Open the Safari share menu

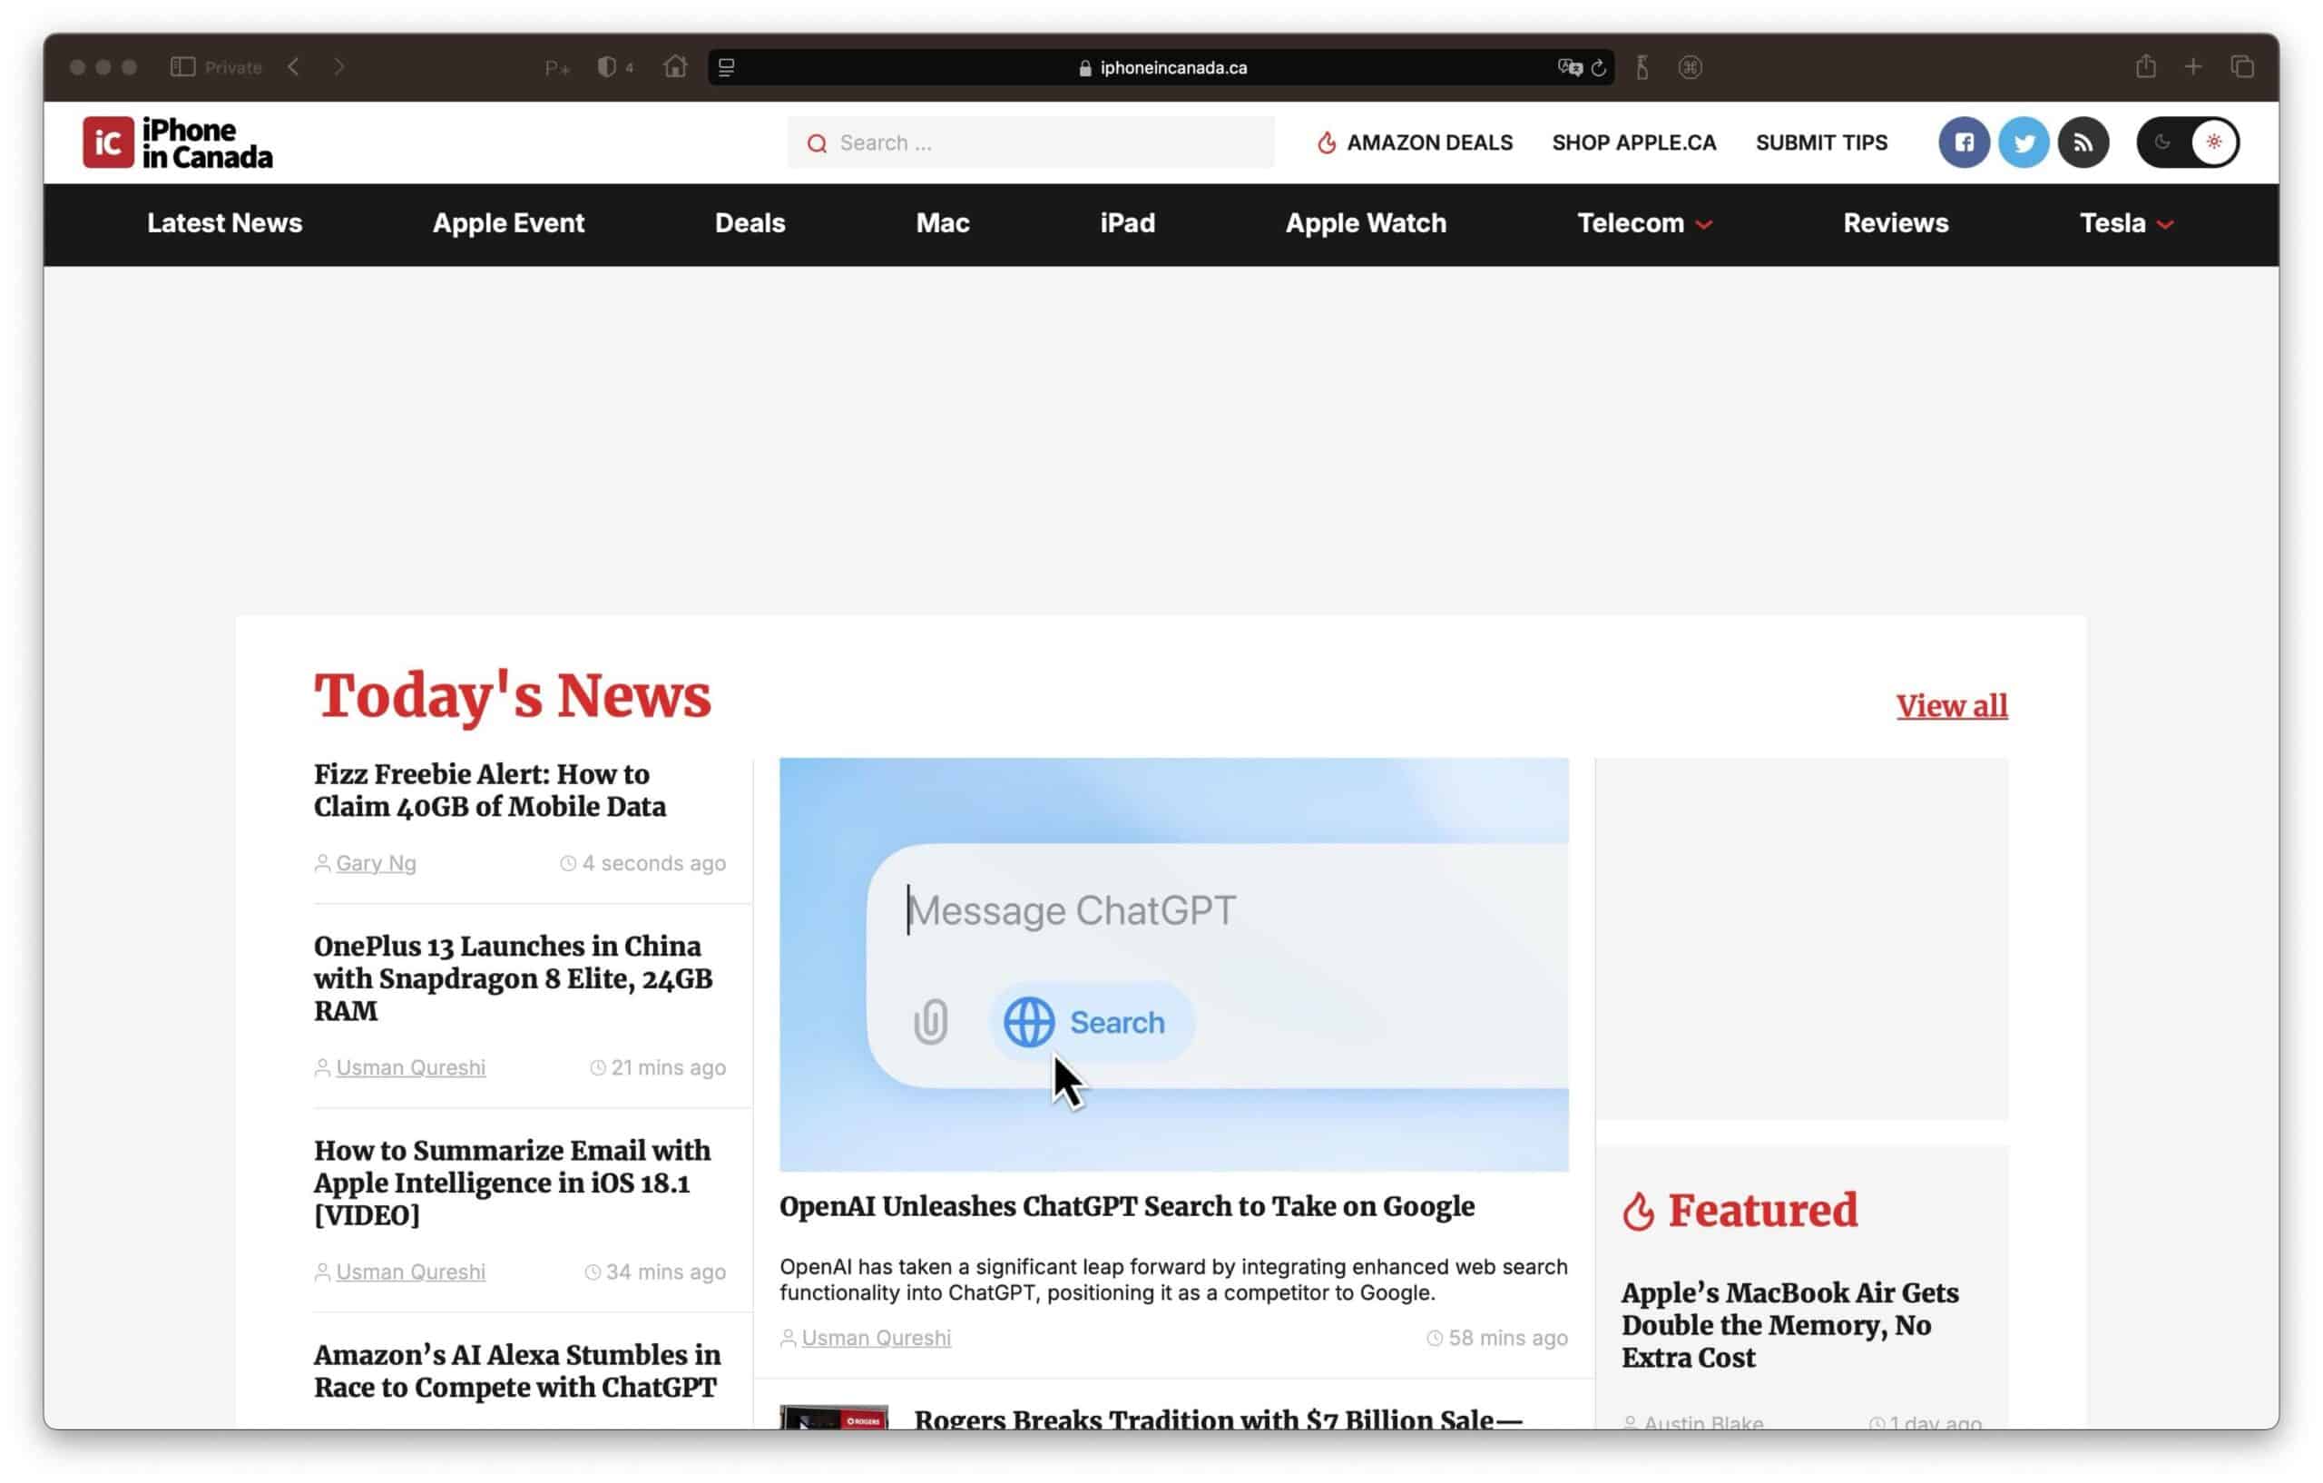pos(2145,66)
